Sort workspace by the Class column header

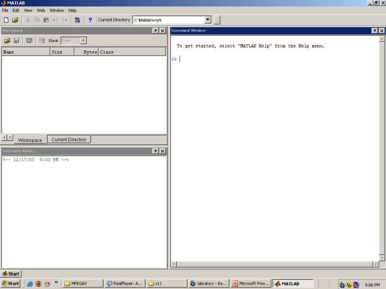pos(132,52)
